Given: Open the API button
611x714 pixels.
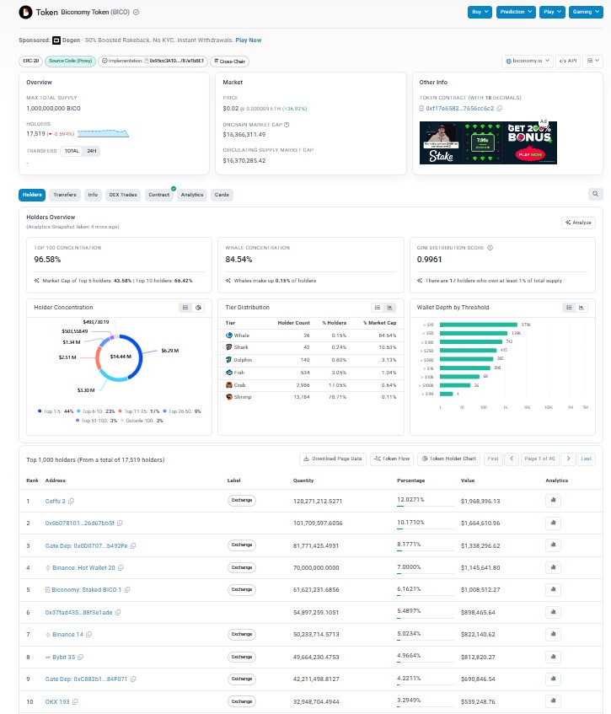Looking at the screenshot, I should [568, 61].
